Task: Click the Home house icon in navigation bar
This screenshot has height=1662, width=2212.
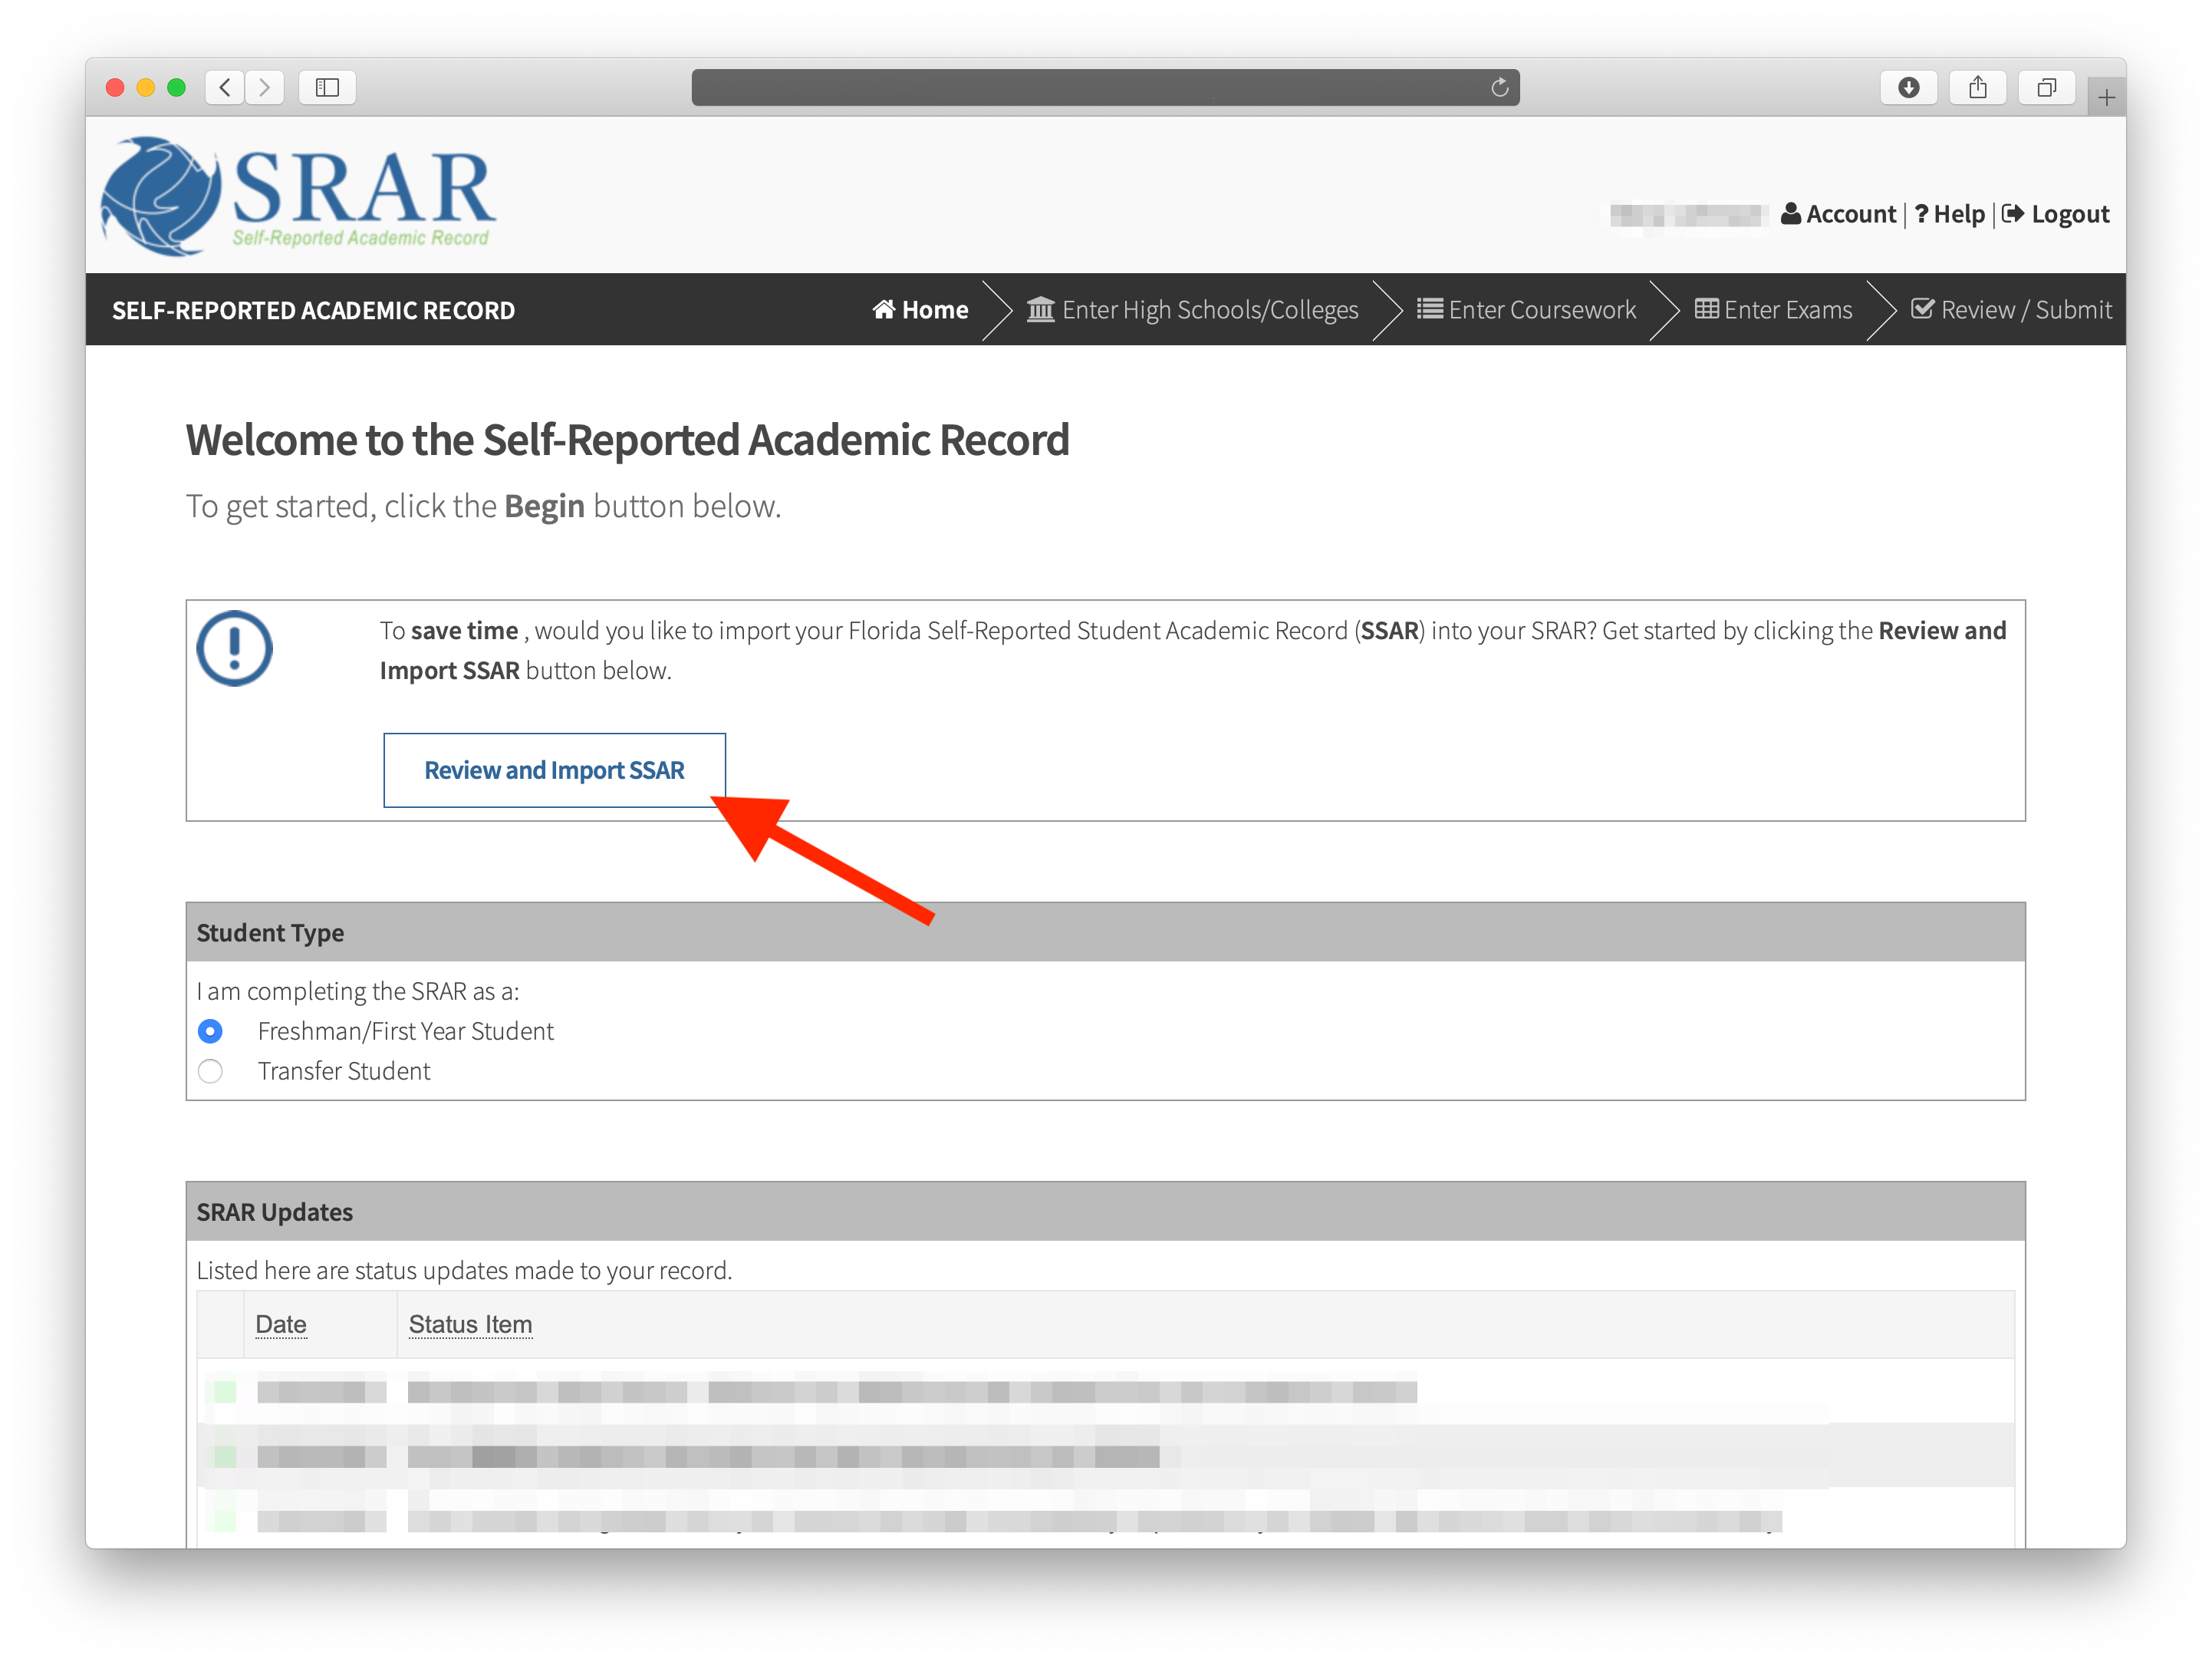Action: [884, 310]
